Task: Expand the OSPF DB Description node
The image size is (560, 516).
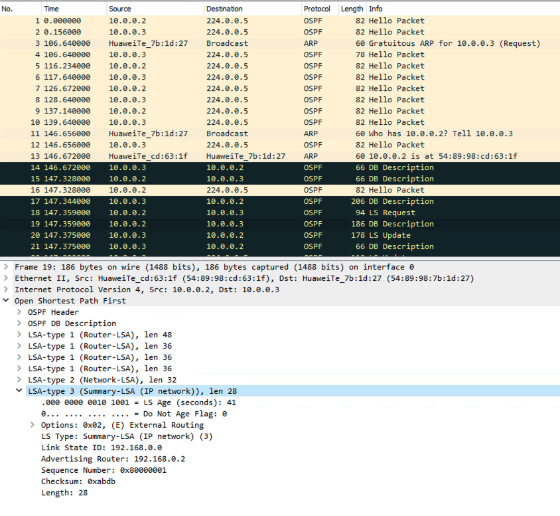Action: pyautogui.click(x=19, y=323)
